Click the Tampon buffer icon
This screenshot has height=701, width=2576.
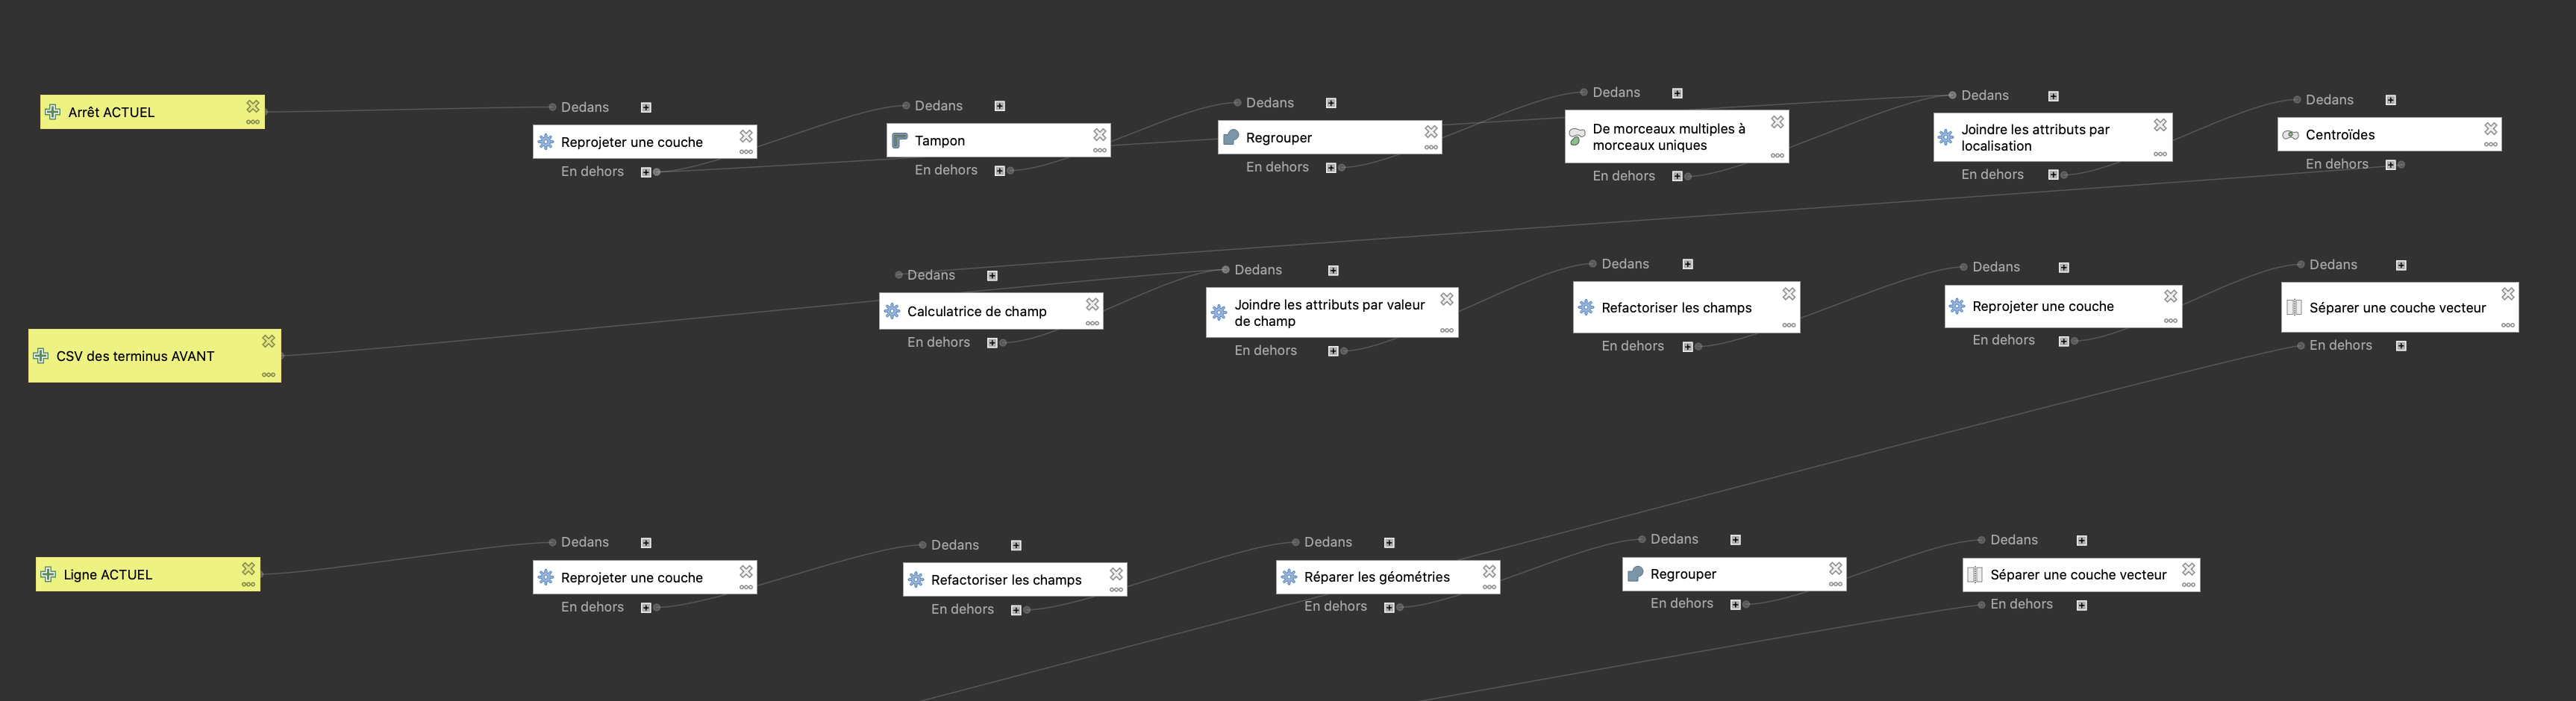coord(899,140)
